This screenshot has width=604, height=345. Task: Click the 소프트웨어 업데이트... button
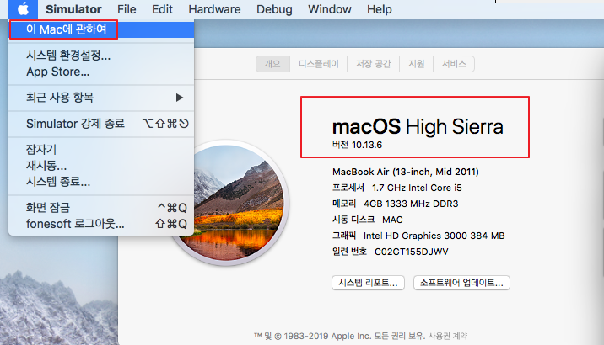(461, 283)
